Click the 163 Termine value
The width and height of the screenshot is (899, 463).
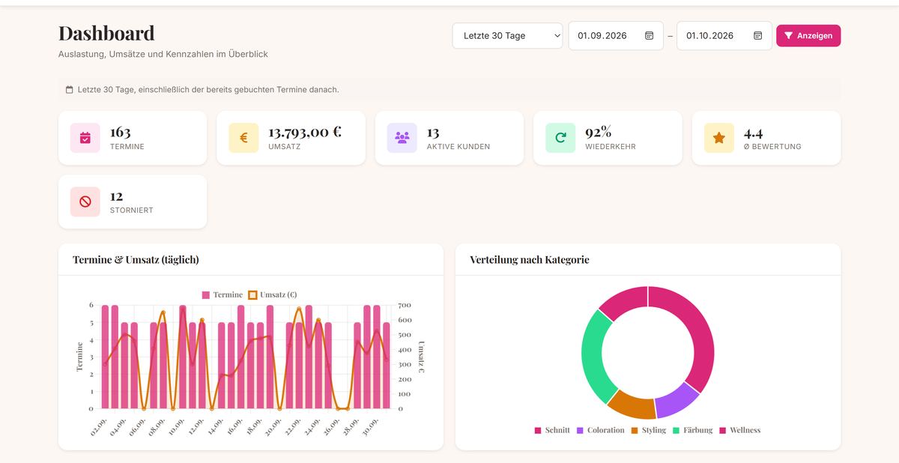(120, 133)
